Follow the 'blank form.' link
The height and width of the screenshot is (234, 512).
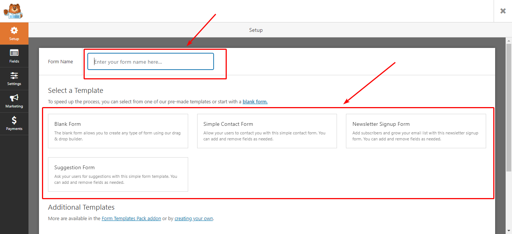[255, 101]
